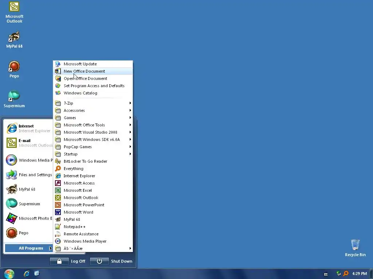
Task: Open Microsoft Photo Editor from Start menu
Action: pyautogui.click(x=28, y=218)
